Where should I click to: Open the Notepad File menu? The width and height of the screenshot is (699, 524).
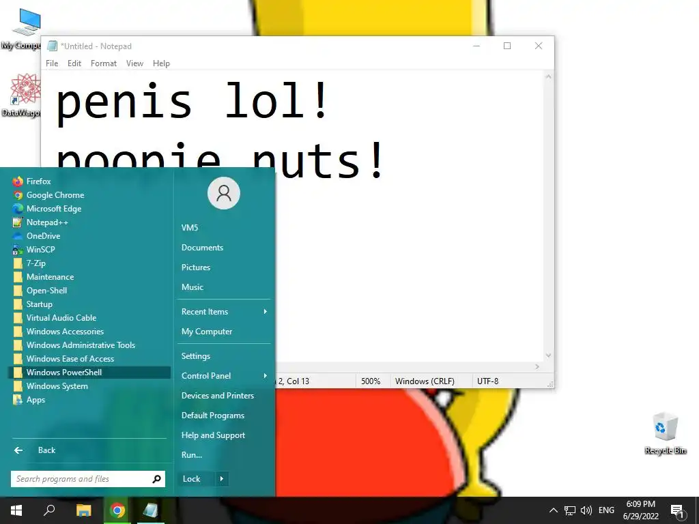(x=52, y=63)
